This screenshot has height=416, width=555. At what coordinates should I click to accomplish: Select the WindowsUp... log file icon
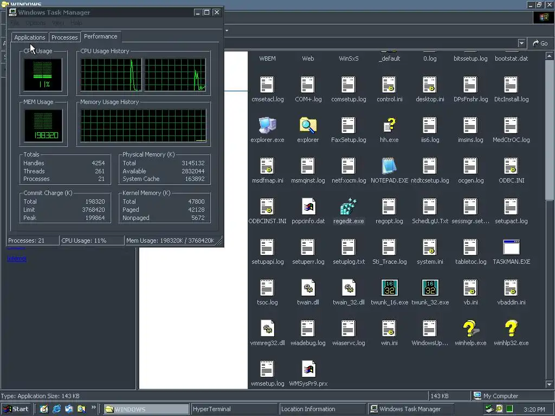(430, 328)
